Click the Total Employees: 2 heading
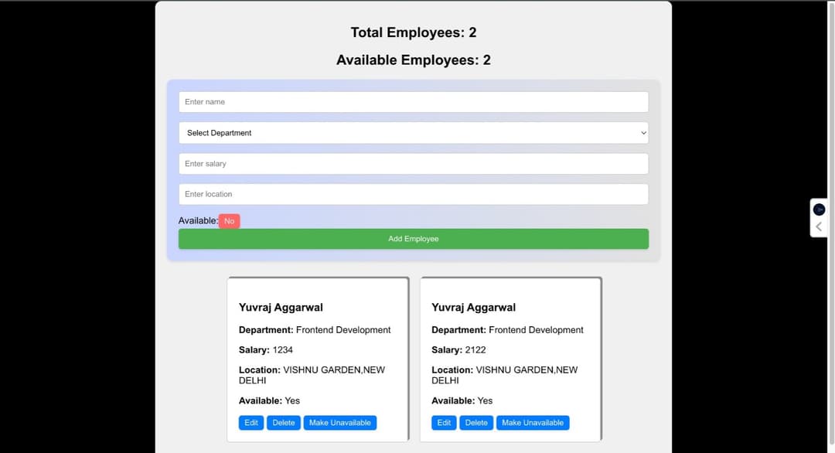The width and height of the screenshot is (835, 453). (x=413, y=32)
